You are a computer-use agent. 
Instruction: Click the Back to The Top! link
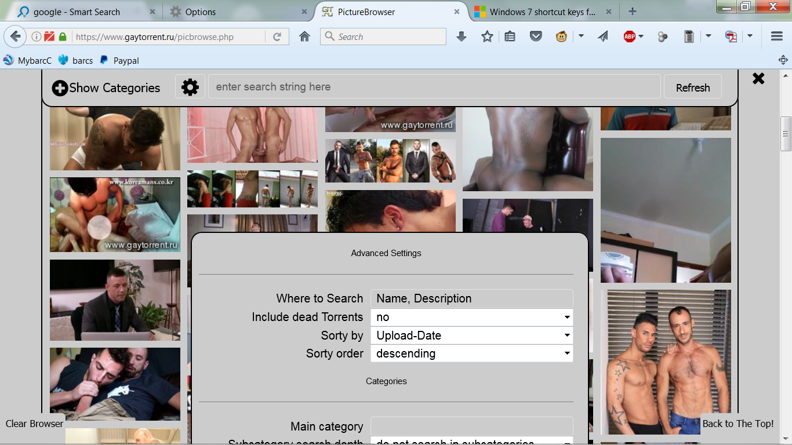click(737, 424)
